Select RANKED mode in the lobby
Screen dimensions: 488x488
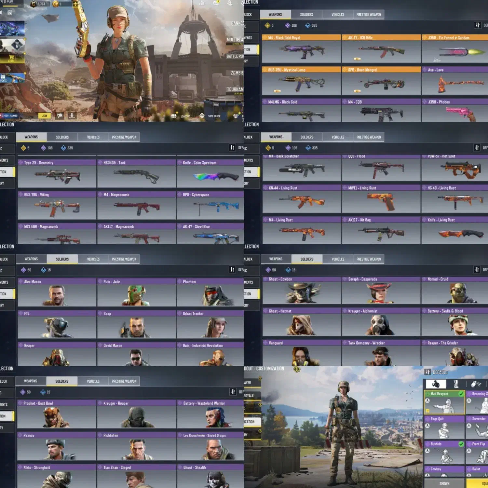point(237,23)
